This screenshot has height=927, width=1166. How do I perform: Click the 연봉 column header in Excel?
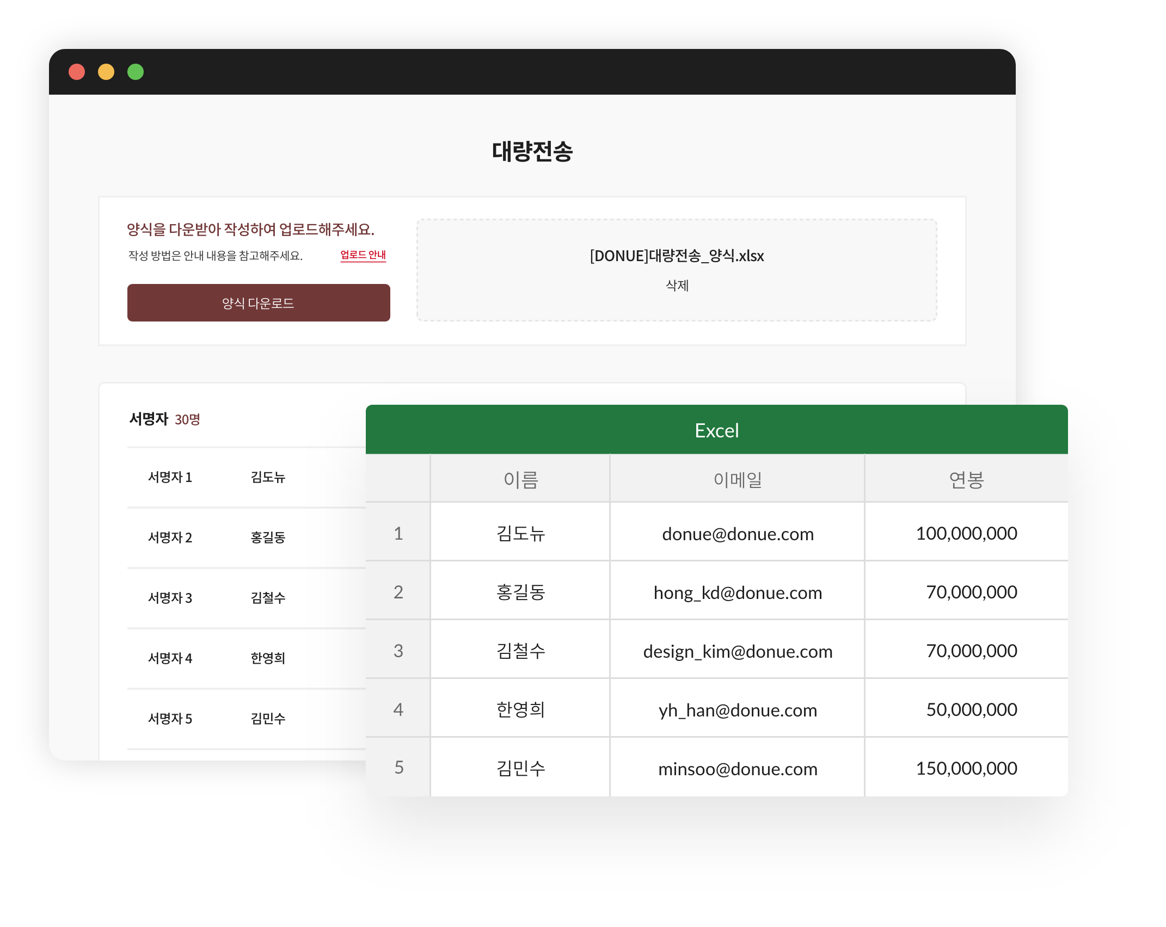pyautogui.click(x=966, y=479)
